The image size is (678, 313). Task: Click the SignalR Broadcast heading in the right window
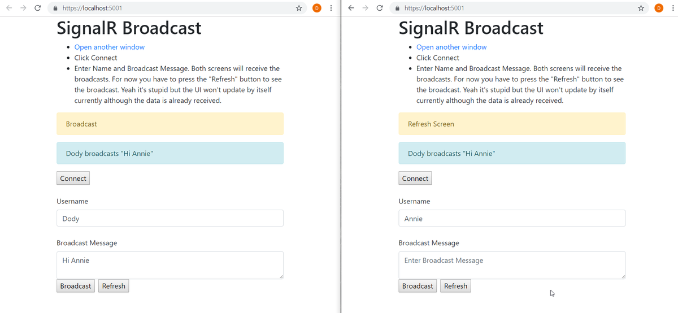tap(471, 28)
